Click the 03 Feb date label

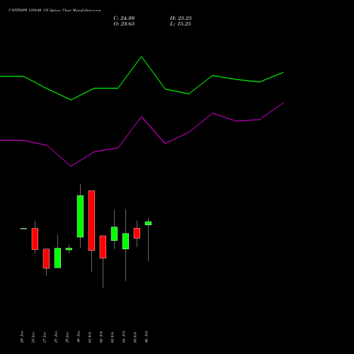113,337
